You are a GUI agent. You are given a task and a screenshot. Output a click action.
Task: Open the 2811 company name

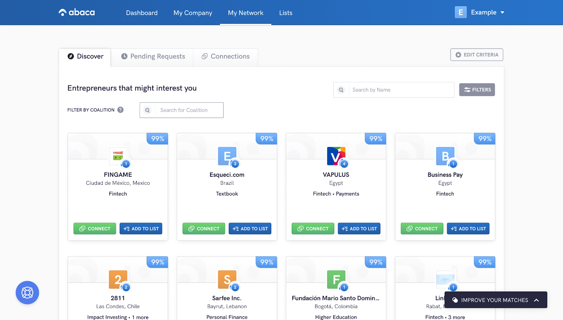click(x=118, y=298)
